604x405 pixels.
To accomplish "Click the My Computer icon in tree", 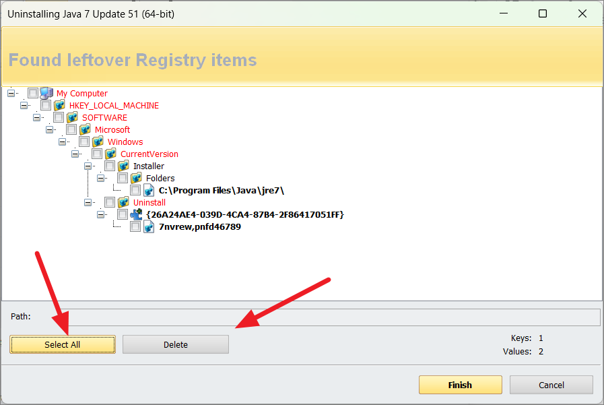I will 46,93.
